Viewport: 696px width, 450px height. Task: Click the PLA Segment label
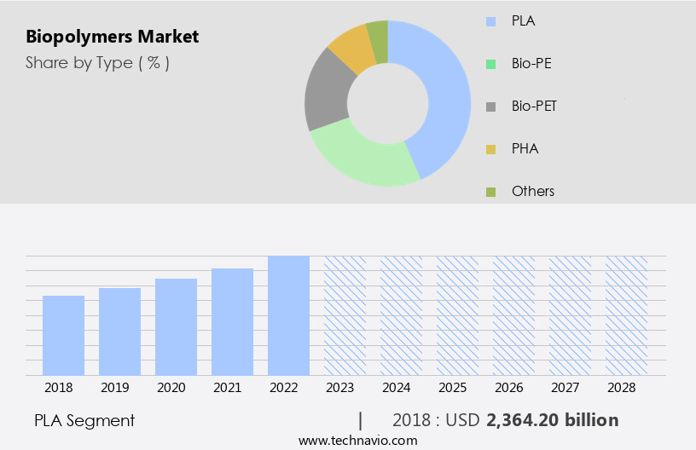point(84,420)
